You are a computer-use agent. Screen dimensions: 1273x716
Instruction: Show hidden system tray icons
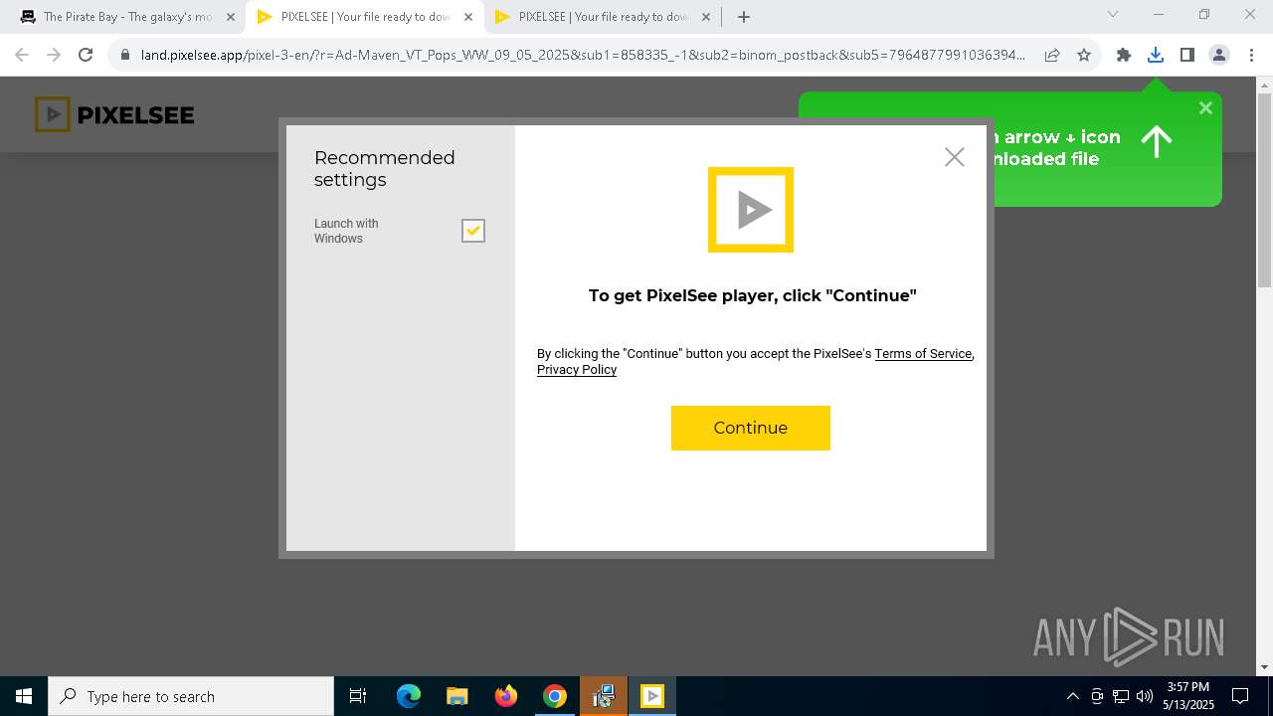tap(1072, 696)
